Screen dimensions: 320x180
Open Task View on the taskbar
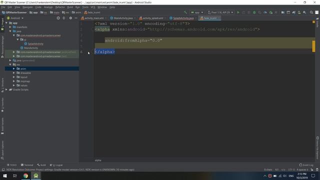click(x=15, y=175)
